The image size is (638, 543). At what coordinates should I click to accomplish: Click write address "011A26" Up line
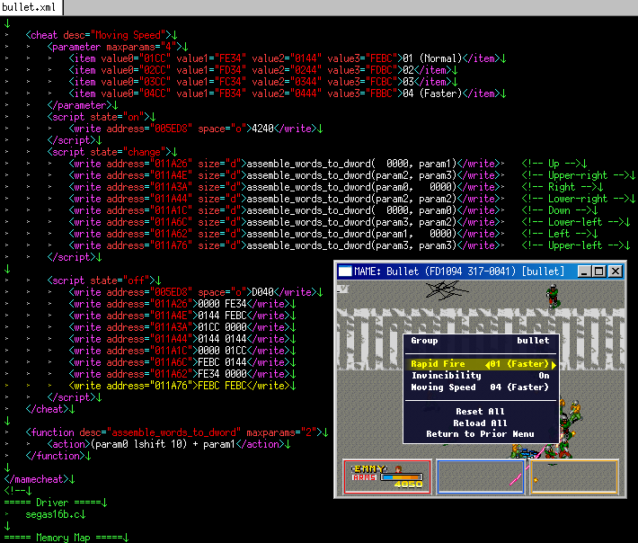287,164
